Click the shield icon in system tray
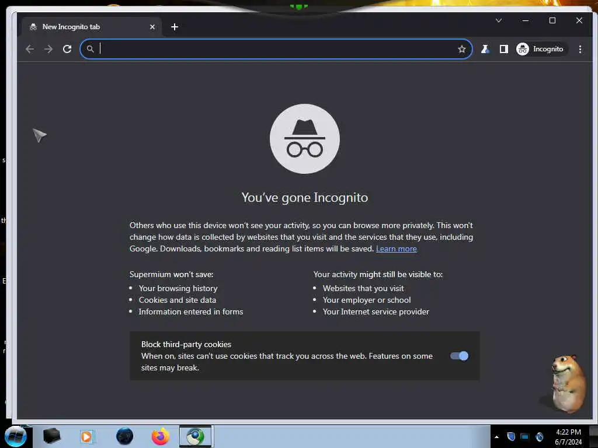 pyautogui.click(x=511, y=436)
